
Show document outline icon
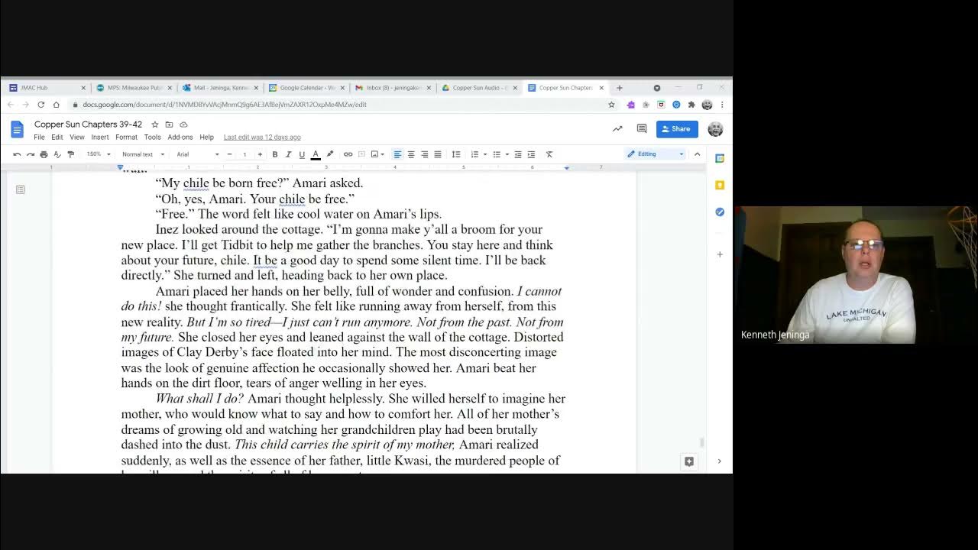pyautogui.click(x=21, y=189)
